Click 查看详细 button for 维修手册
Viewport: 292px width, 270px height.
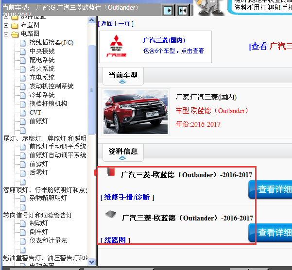point(270,189)
